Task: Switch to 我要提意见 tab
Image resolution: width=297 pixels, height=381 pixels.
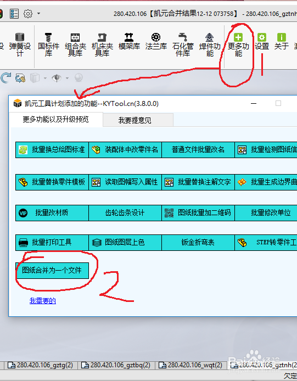Action: 138,120
